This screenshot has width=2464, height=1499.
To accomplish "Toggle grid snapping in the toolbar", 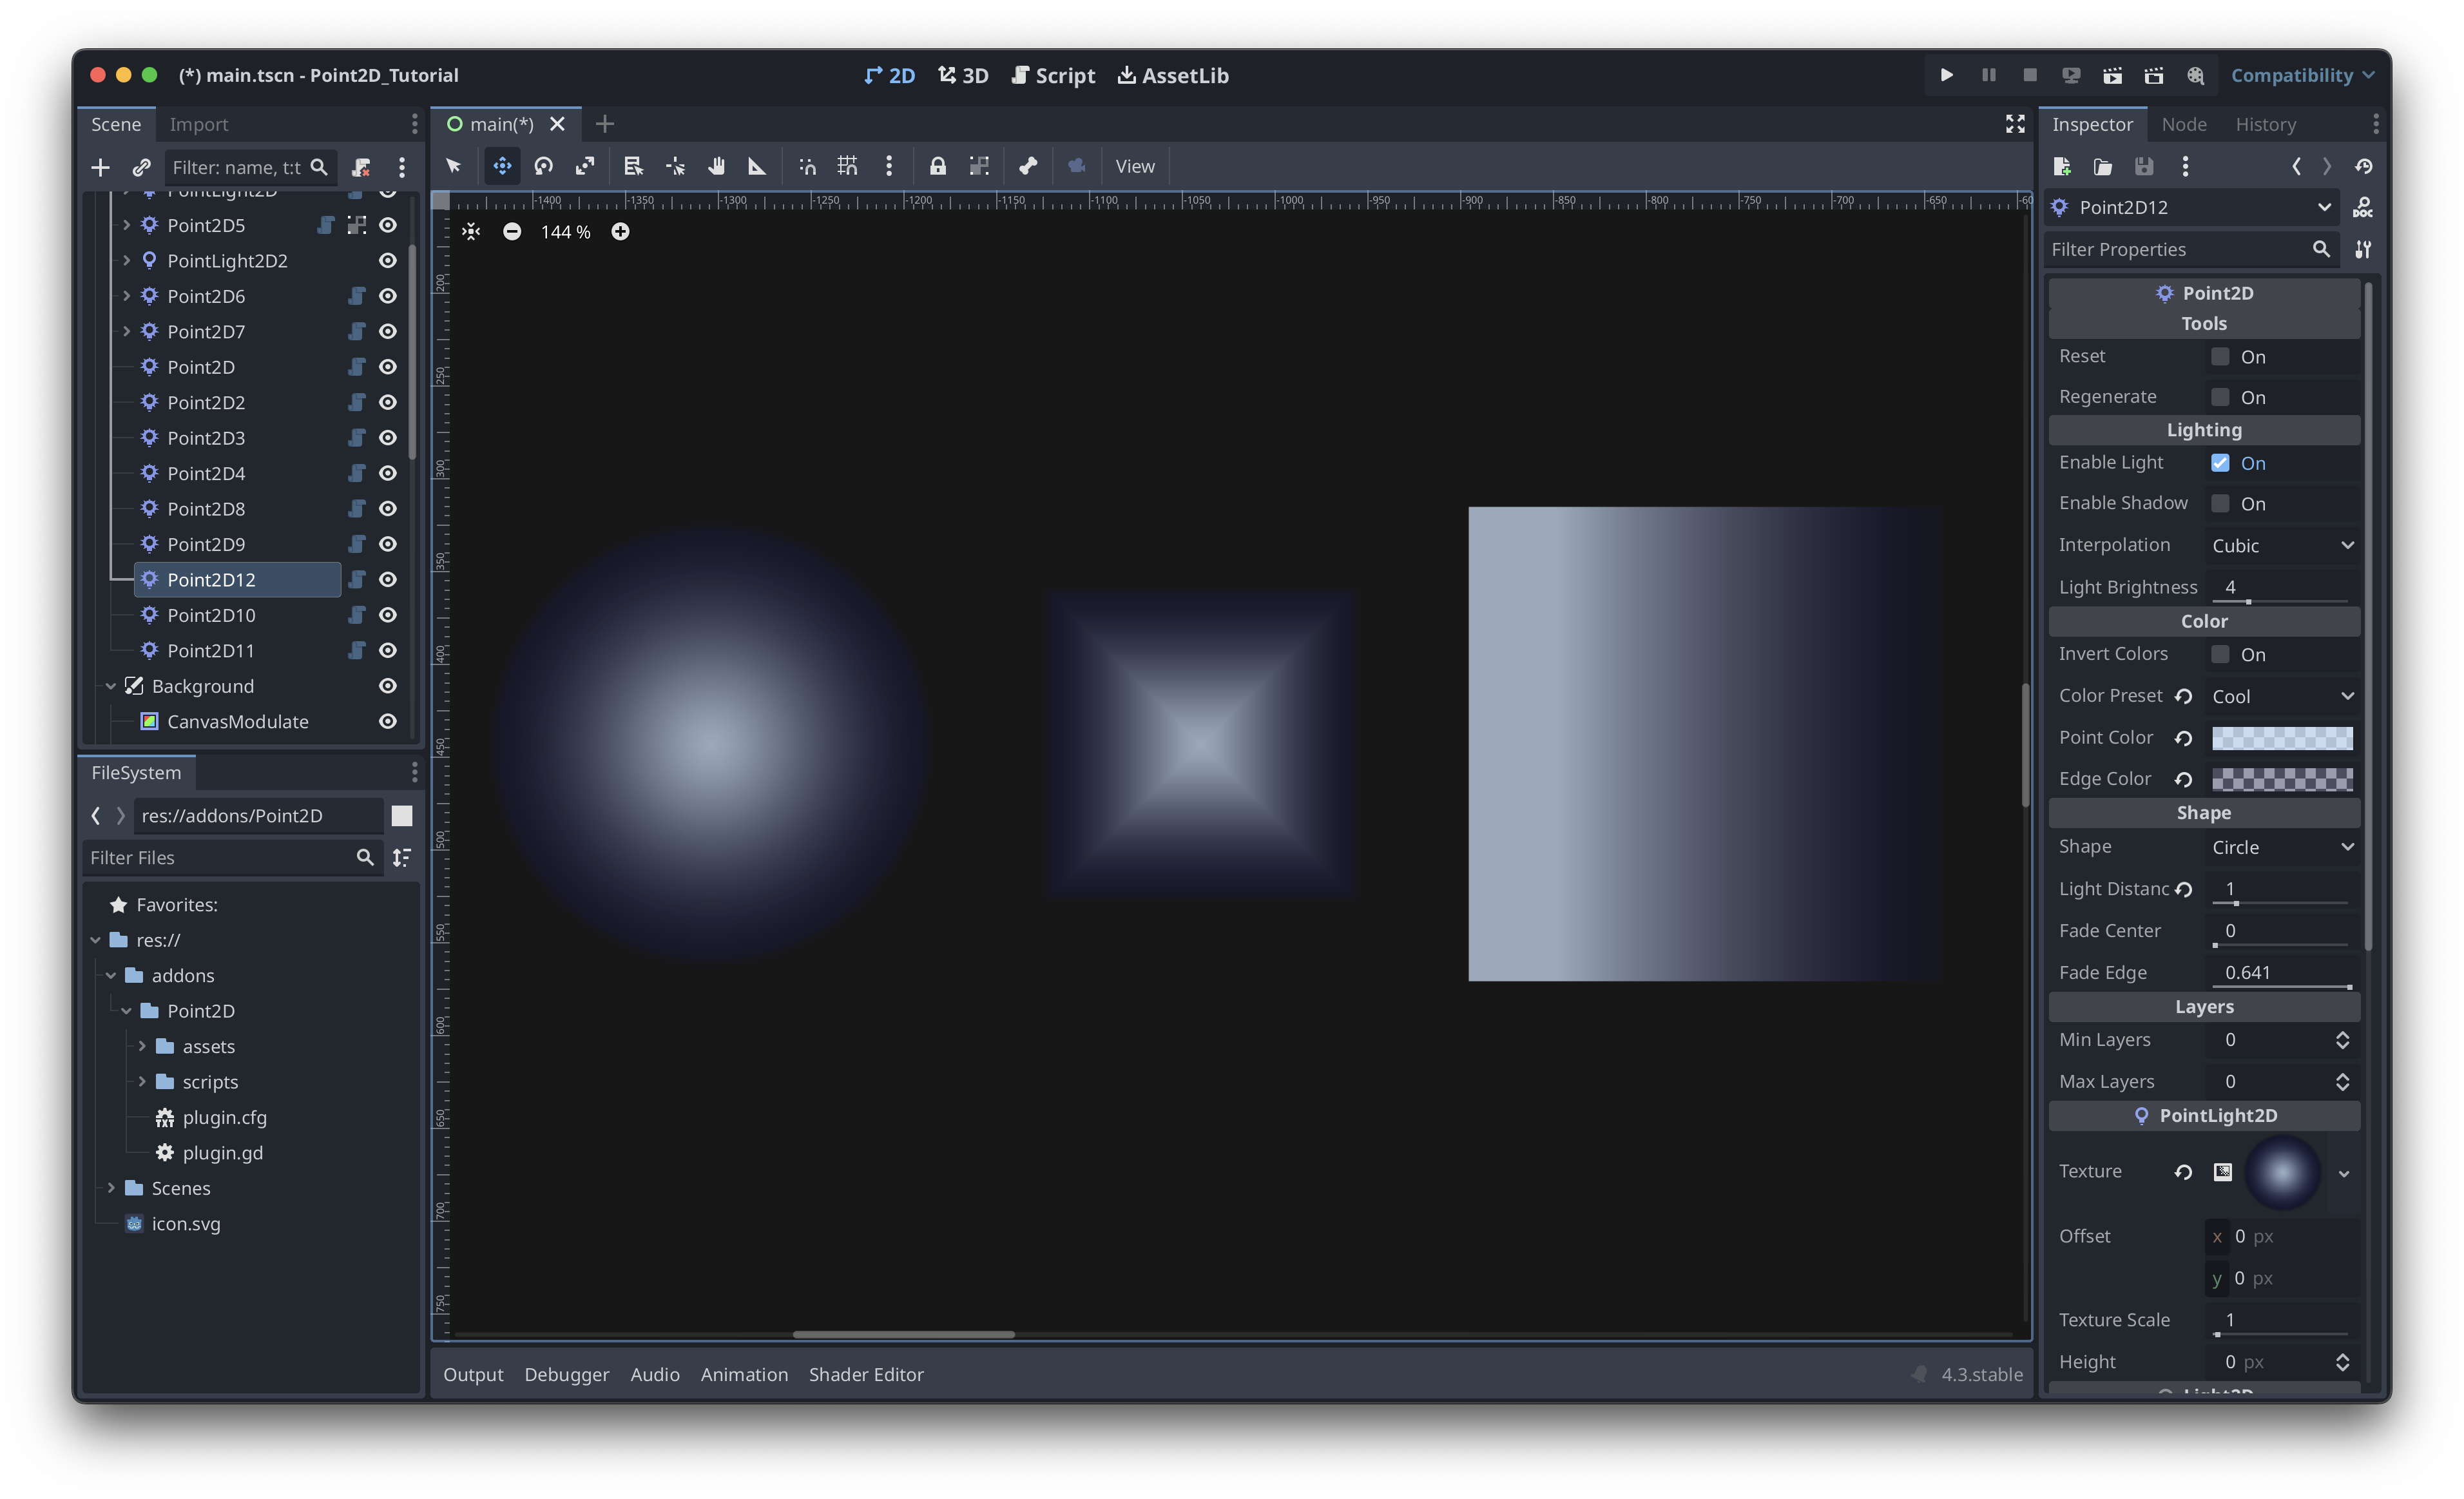I will tap(847, 166).
